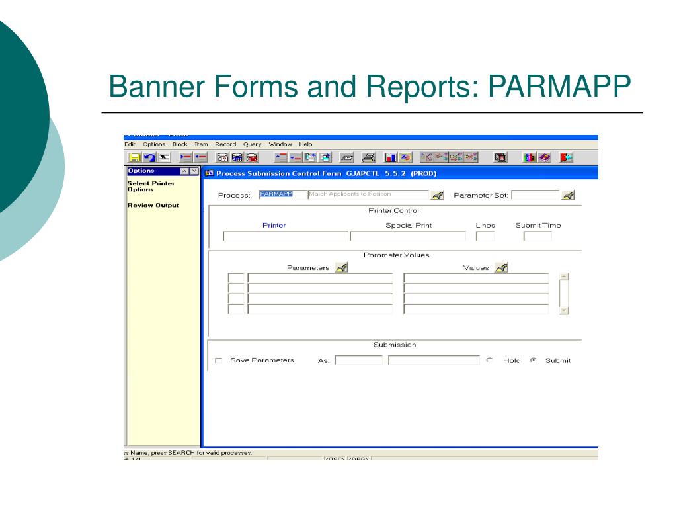Tick the Save Parameters checkbox

[218, 360]
